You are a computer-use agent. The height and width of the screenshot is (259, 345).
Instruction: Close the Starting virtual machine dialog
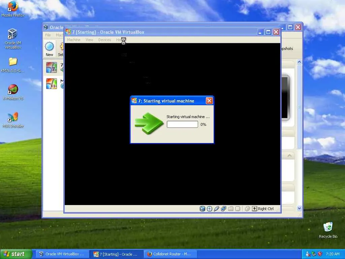click(x=209, y=101)
